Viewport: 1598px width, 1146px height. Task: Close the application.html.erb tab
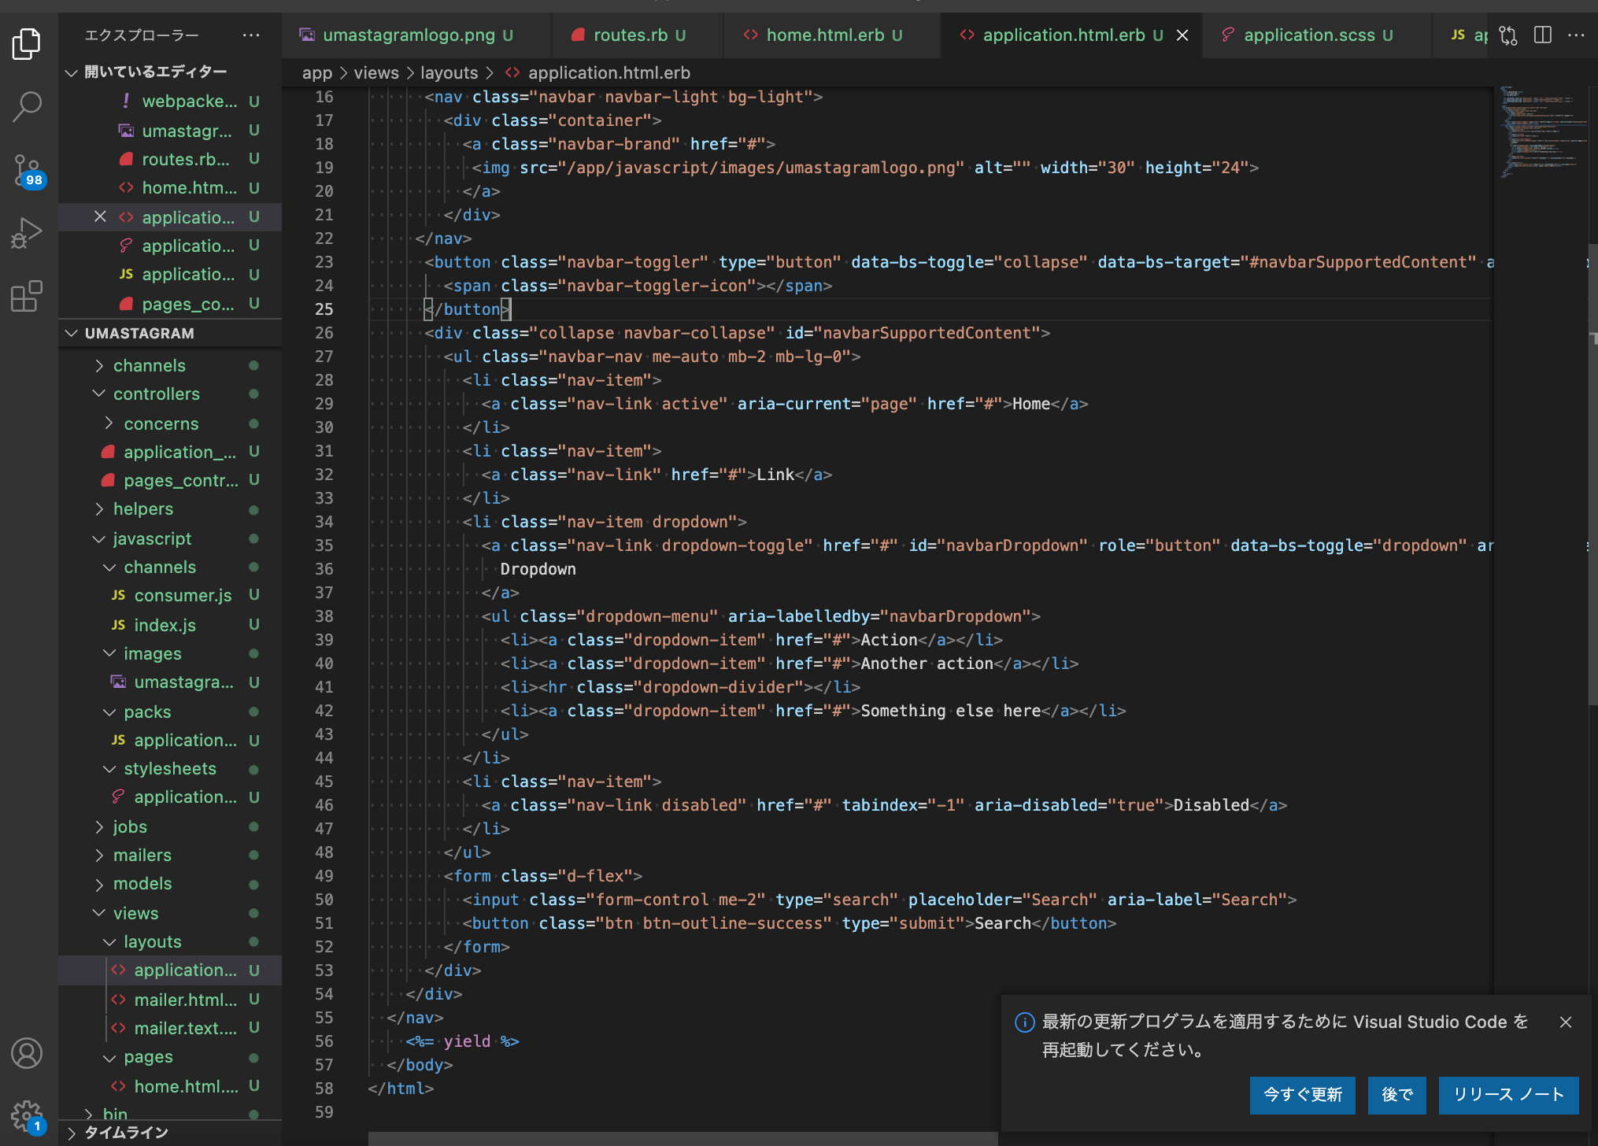coord(1182,35)
